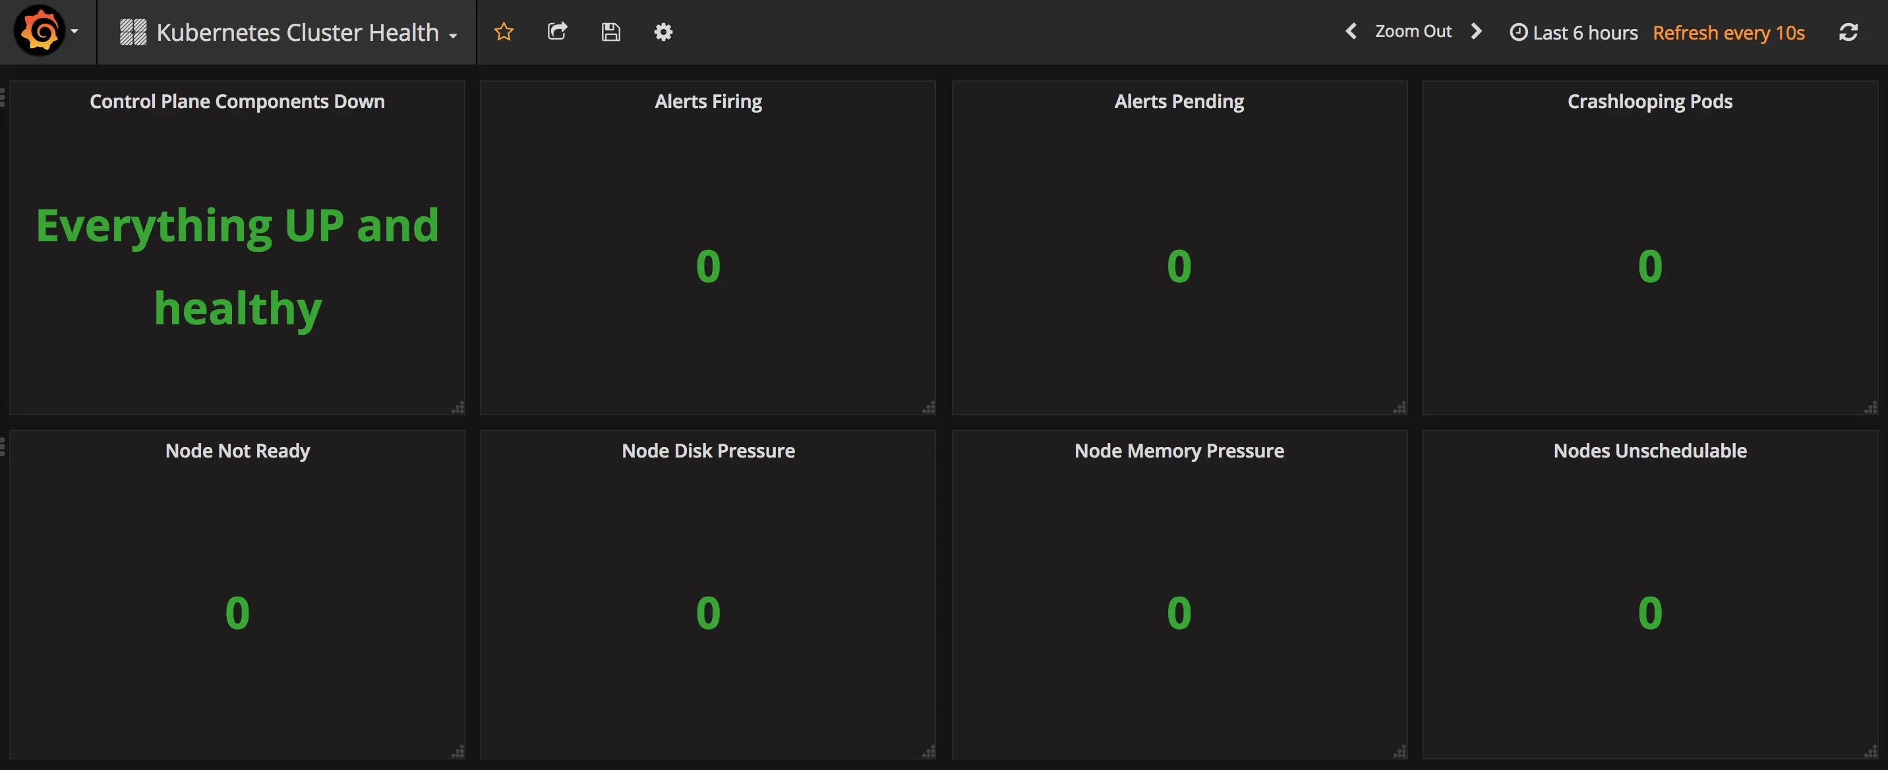Click the second row's handle on left edge
1888x770 pixels.
coord(3,446)
